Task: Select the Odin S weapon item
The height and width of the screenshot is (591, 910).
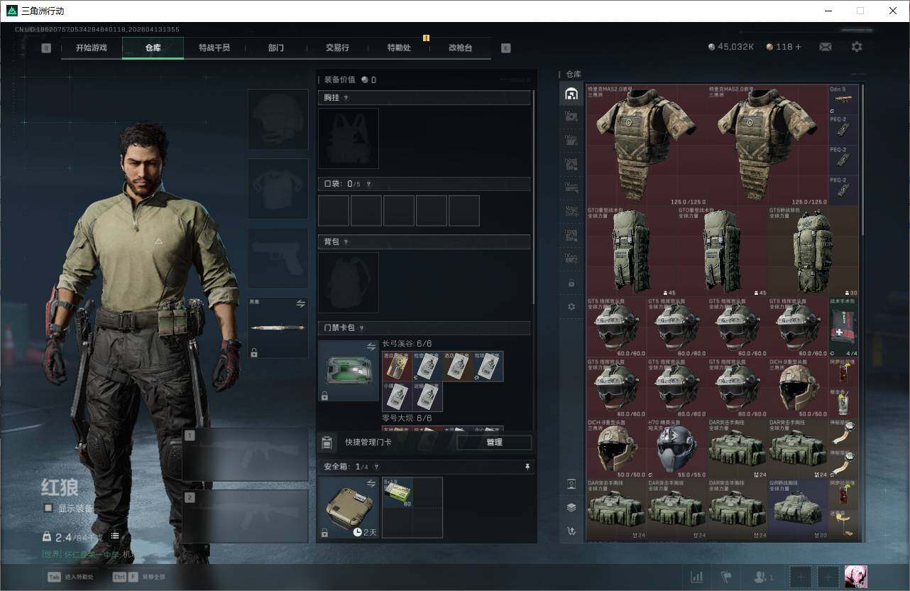Action: coord(843,100)
